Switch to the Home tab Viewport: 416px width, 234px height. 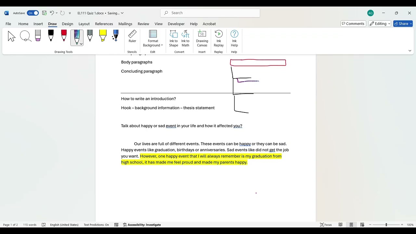coord(23,24)
